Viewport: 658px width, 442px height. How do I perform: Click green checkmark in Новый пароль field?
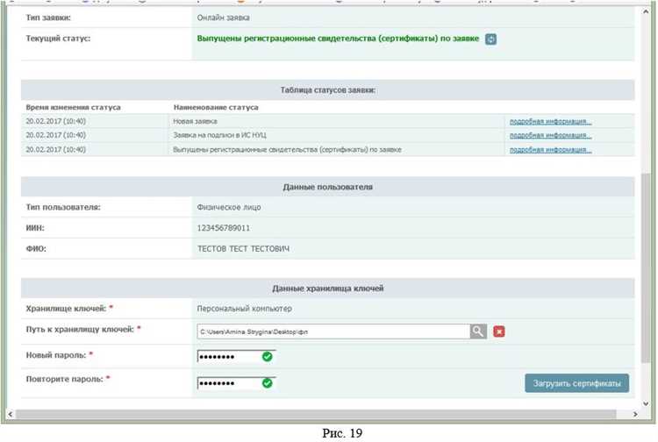click(x=267, y=357)
